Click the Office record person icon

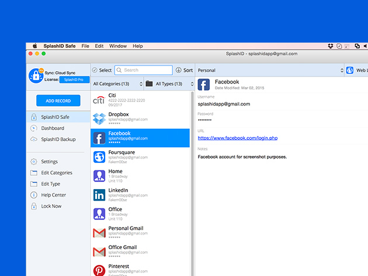(99, 214)
